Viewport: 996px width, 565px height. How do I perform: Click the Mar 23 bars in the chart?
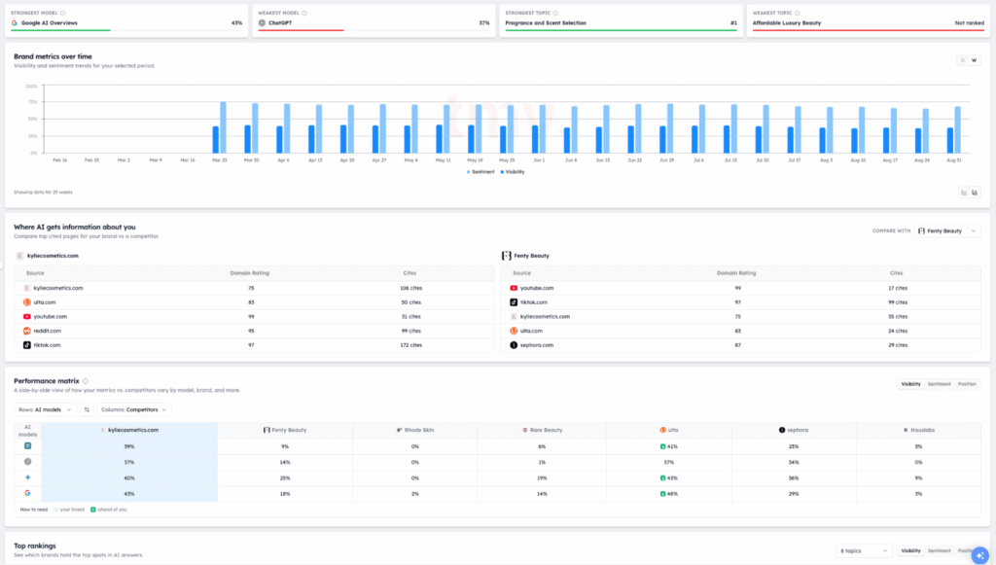219,127
